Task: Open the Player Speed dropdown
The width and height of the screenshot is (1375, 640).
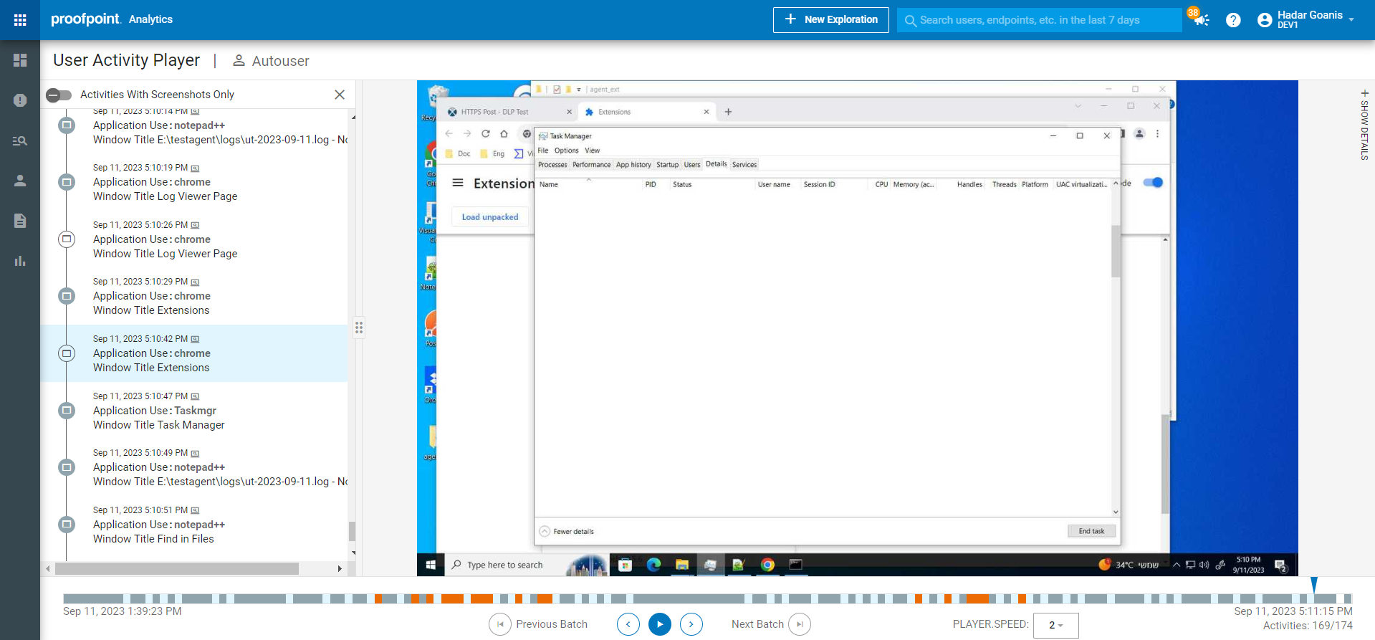Action: [1056, 625]
